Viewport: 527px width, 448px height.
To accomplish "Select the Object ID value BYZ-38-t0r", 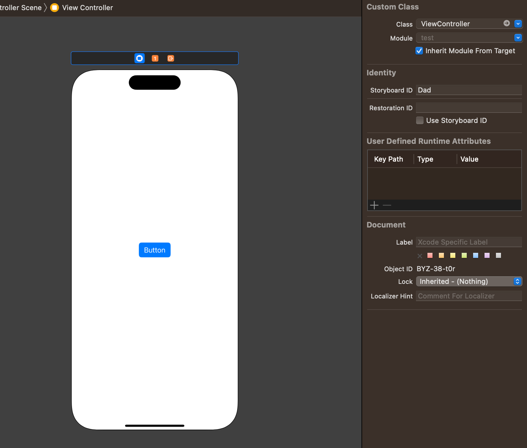I will [x=436, y=269].
